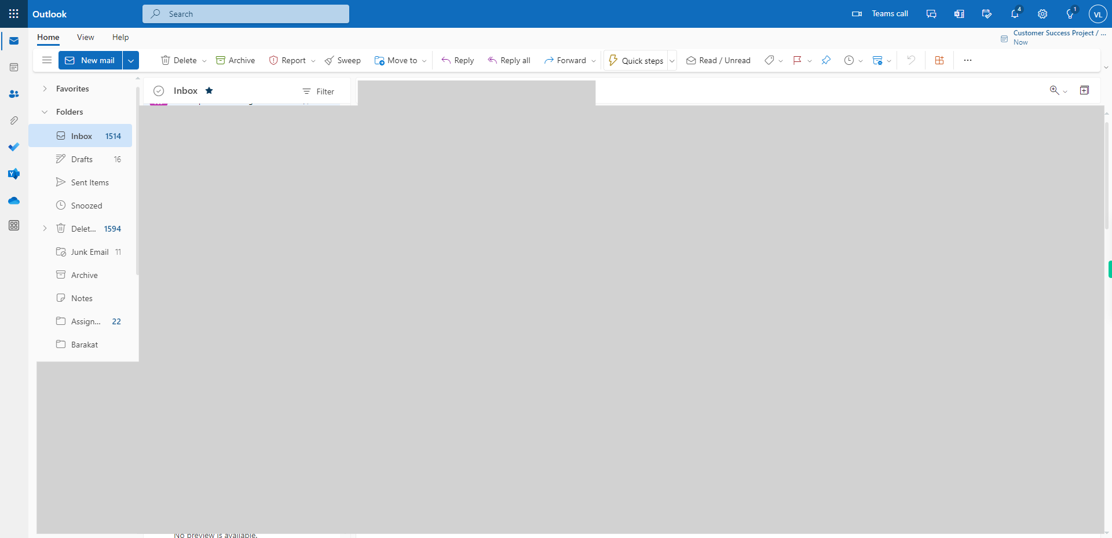Open People in the left app rail

pos(14,94)
